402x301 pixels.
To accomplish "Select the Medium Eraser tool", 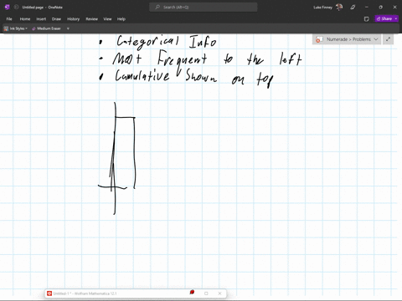I will (x=46, y=28).
